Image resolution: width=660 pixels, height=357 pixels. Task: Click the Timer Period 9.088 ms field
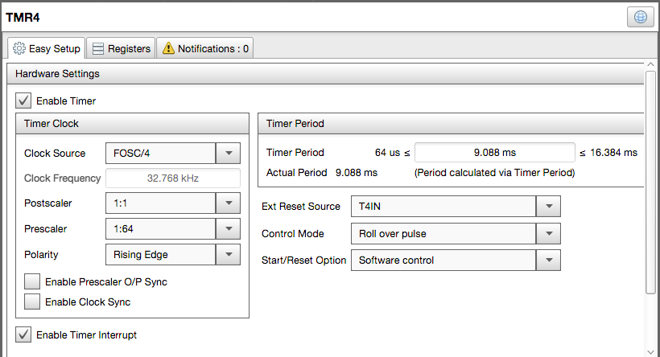(494, 152)
